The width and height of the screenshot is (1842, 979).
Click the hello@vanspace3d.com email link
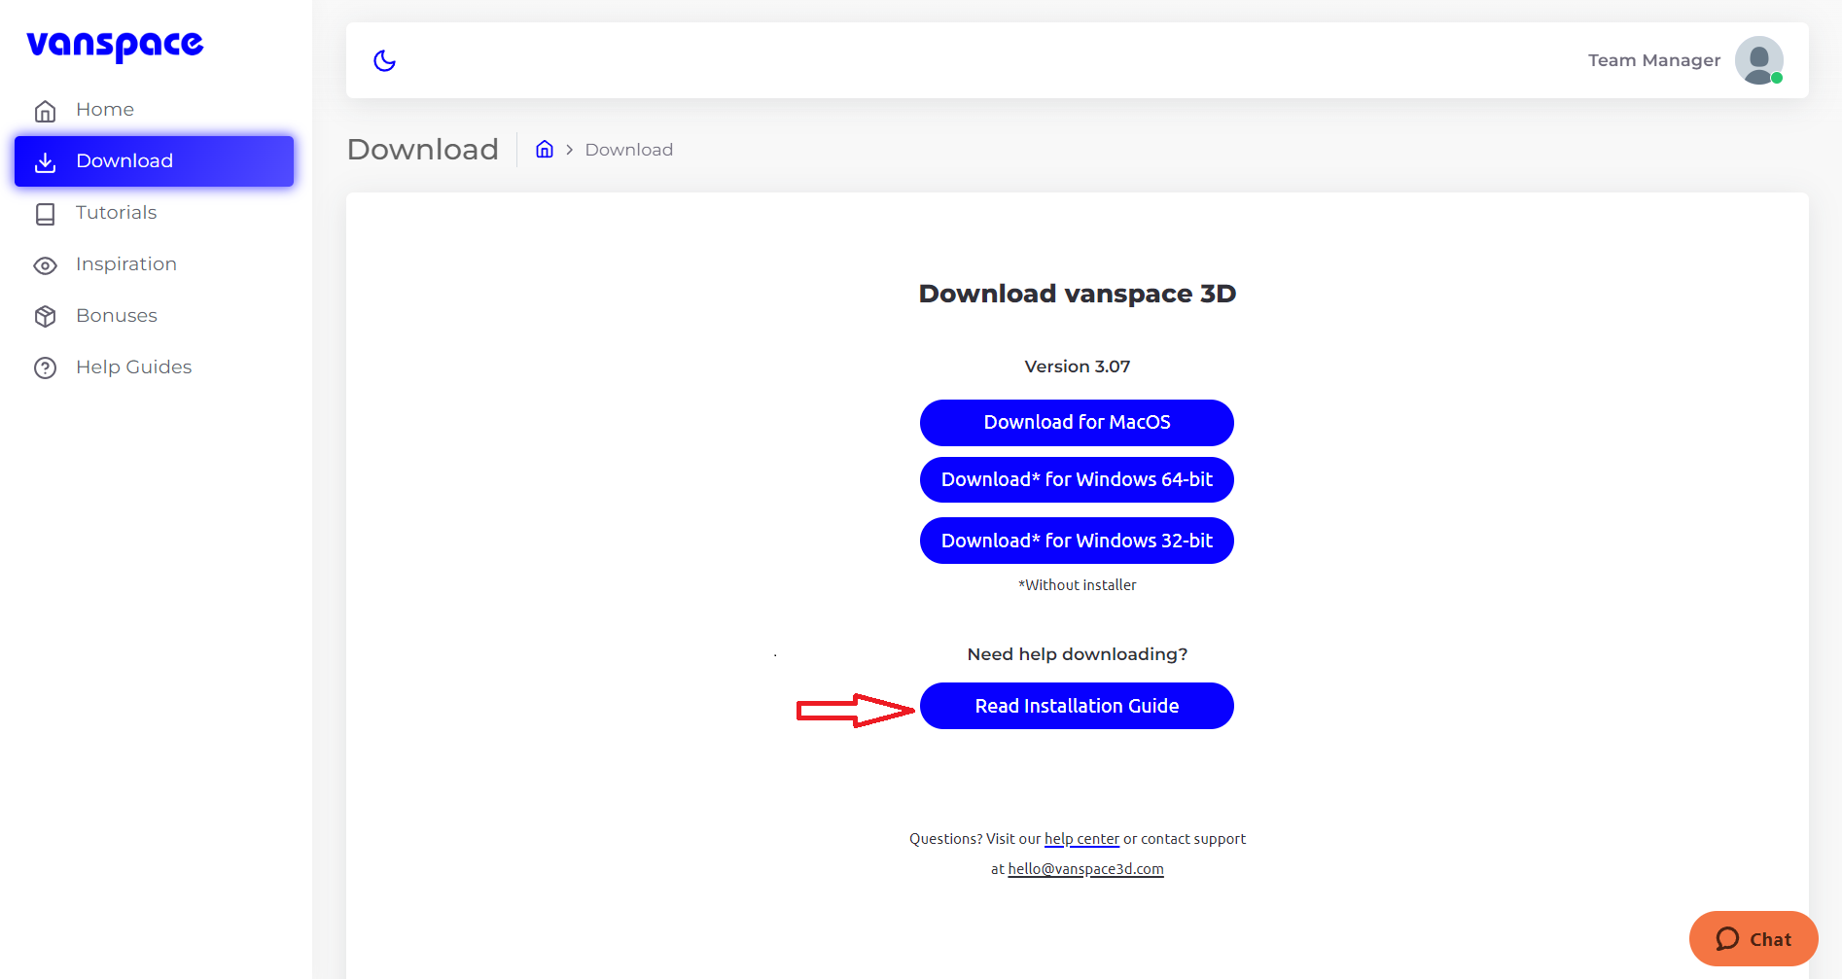(x=1085, y=869)
